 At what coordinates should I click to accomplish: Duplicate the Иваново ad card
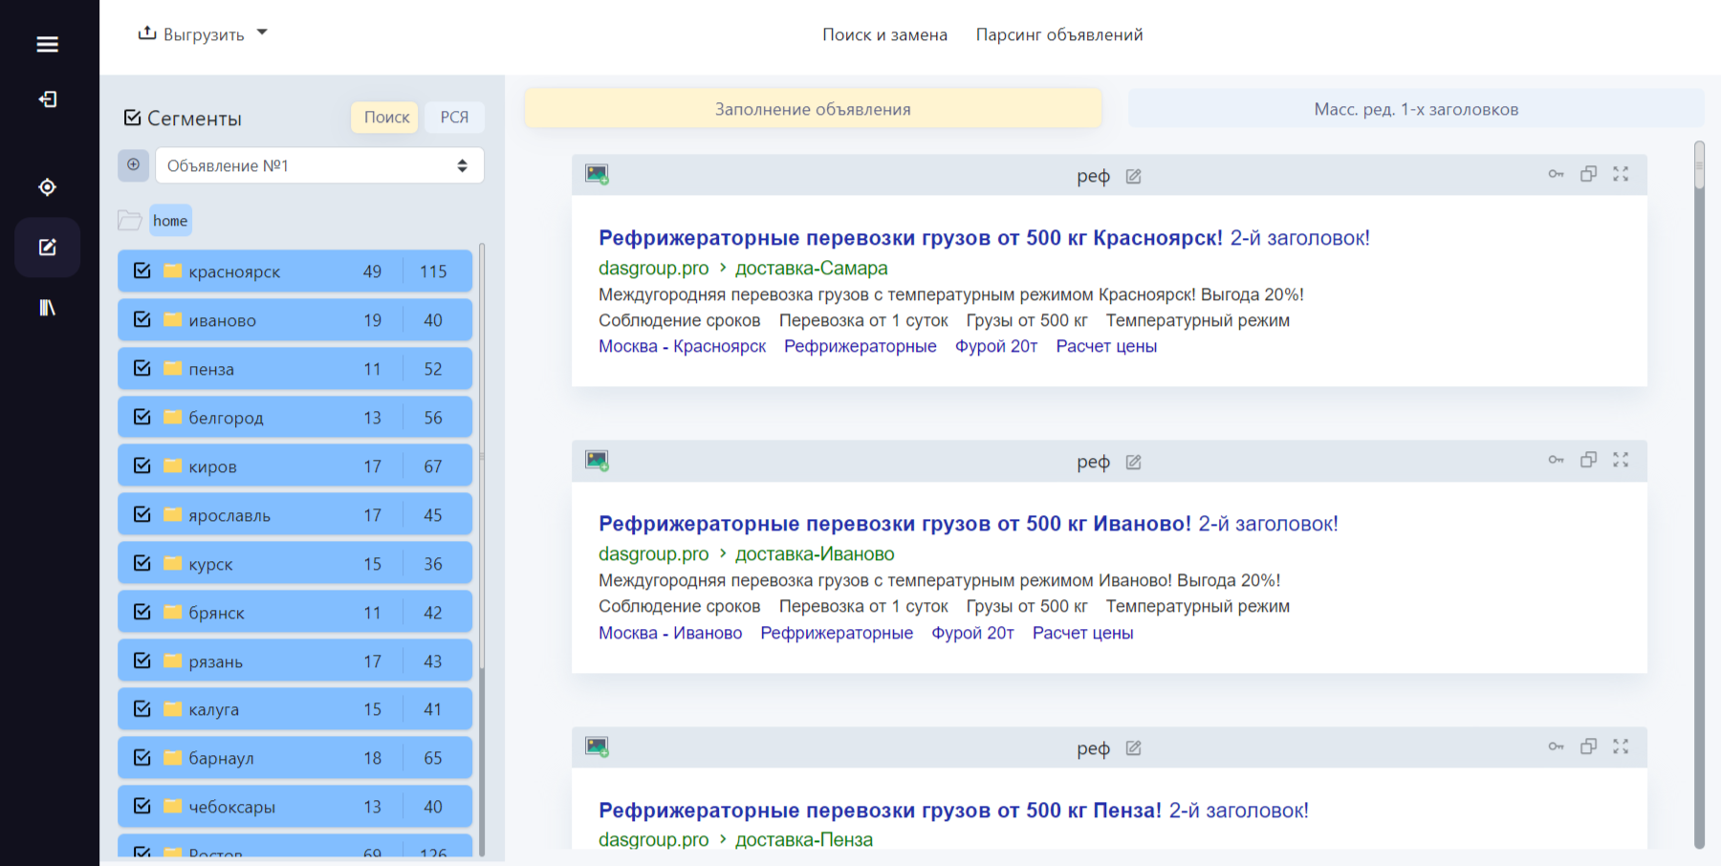click(1588, 460)
